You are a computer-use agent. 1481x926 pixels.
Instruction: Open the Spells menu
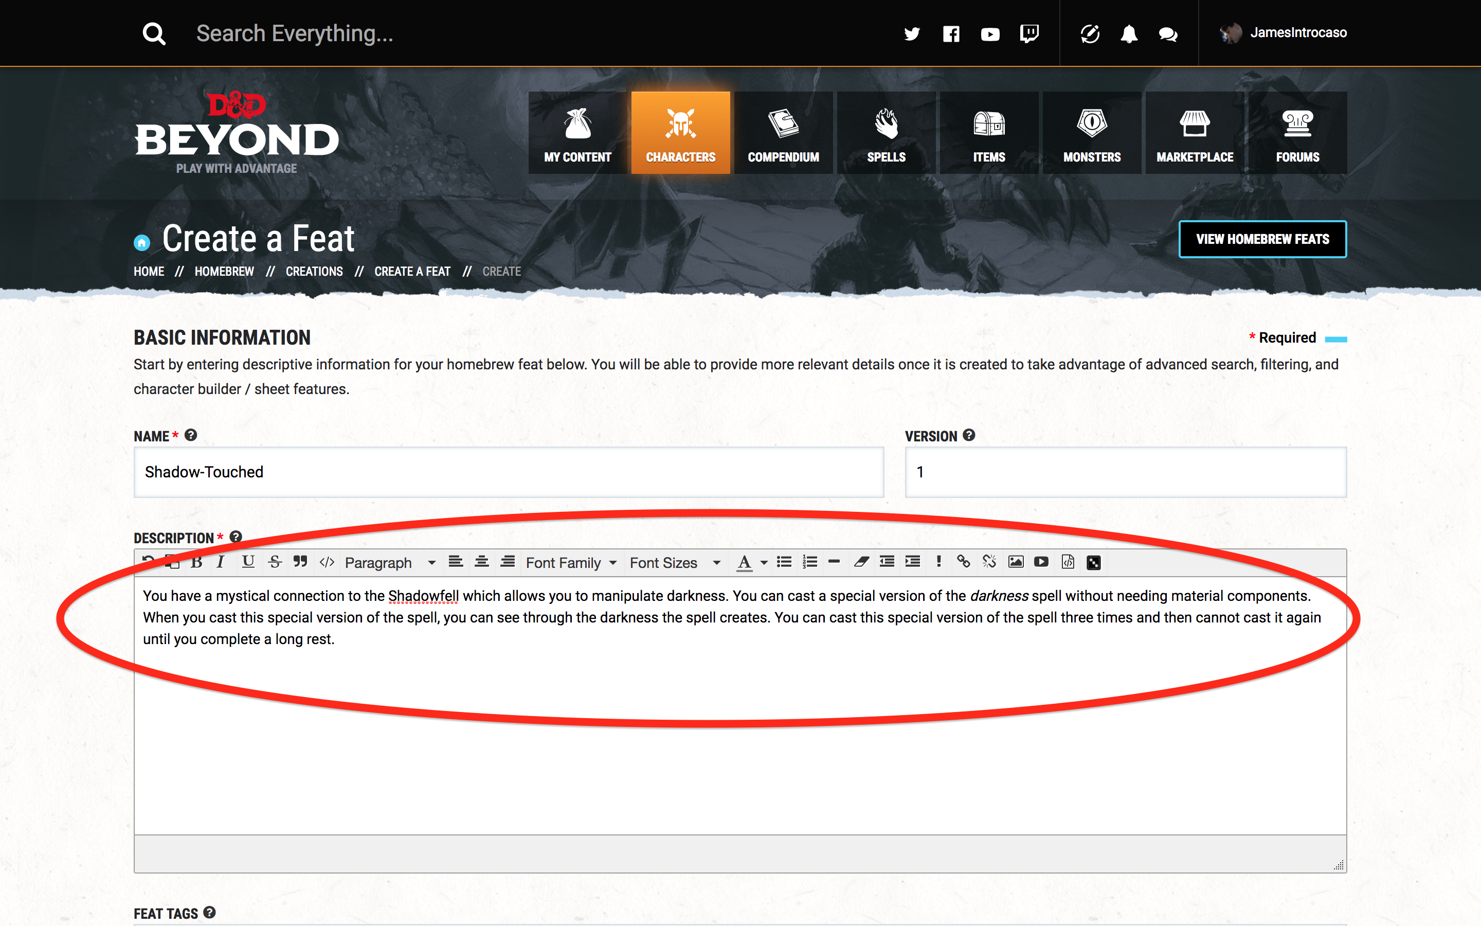pos(886,133)
